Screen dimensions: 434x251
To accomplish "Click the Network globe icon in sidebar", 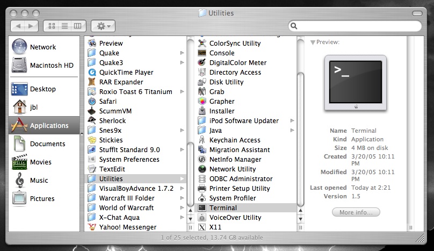I will tap(19, 47).
